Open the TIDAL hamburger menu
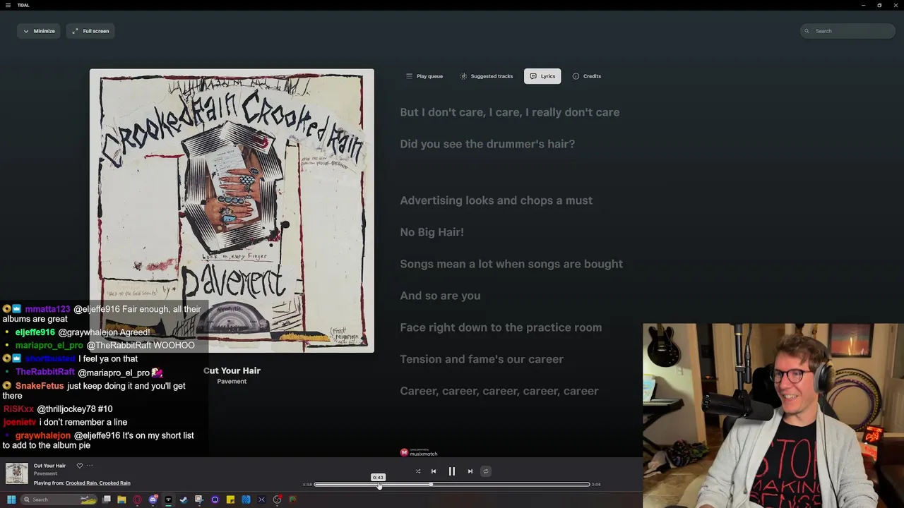Image resolution: width=904 pixels, height=508 pixels. click(x=8, y=5)
